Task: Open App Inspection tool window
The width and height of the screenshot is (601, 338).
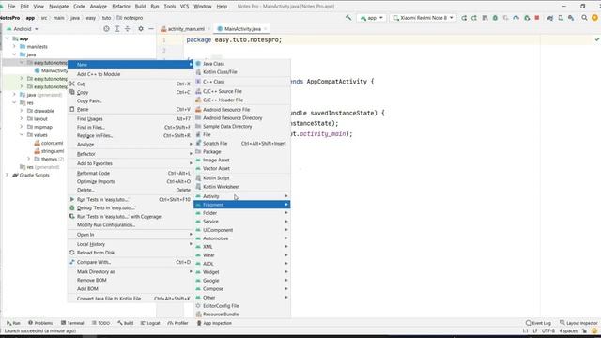Action: click(214, 323)
